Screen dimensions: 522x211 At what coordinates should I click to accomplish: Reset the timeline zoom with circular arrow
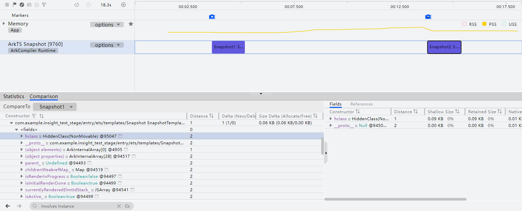[x=77, y=5]
